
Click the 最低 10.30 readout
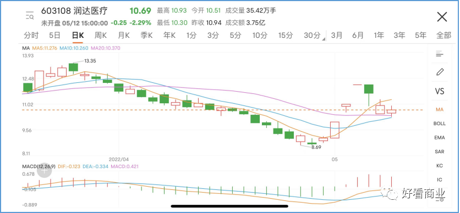tap(172, 23)
